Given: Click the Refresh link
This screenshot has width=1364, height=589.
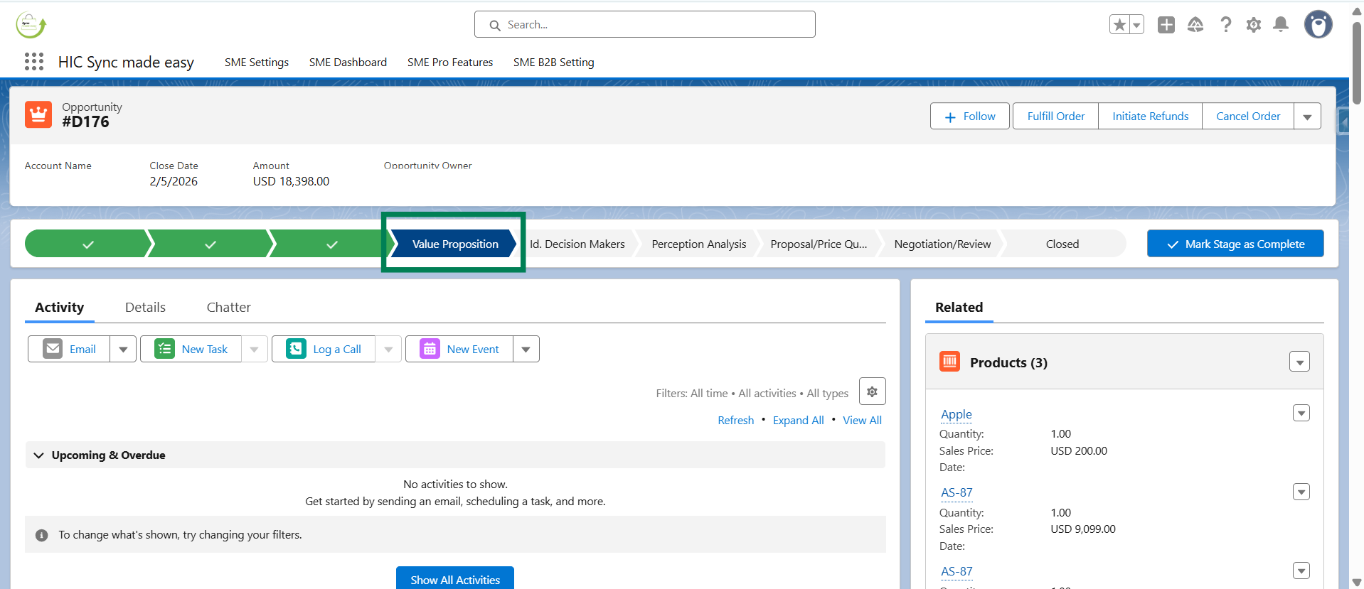Looking at the screenshot, I should (x=735, y=421).
